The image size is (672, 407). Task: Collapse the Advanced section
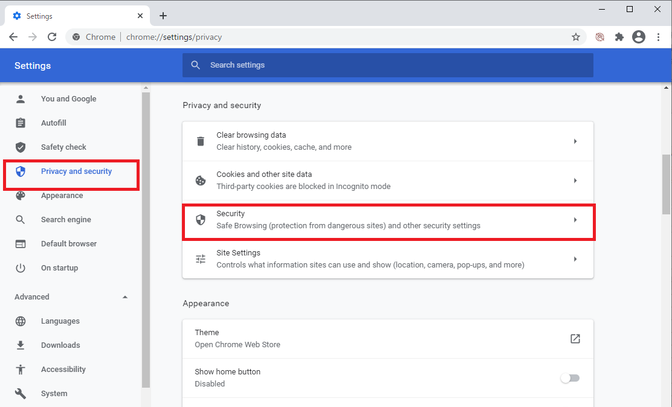point(125,296)
